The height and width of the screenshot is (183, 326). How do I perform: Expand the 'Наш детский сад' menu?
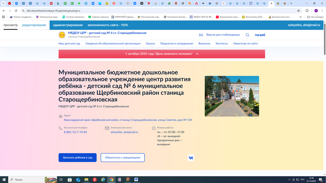[69, 44]
